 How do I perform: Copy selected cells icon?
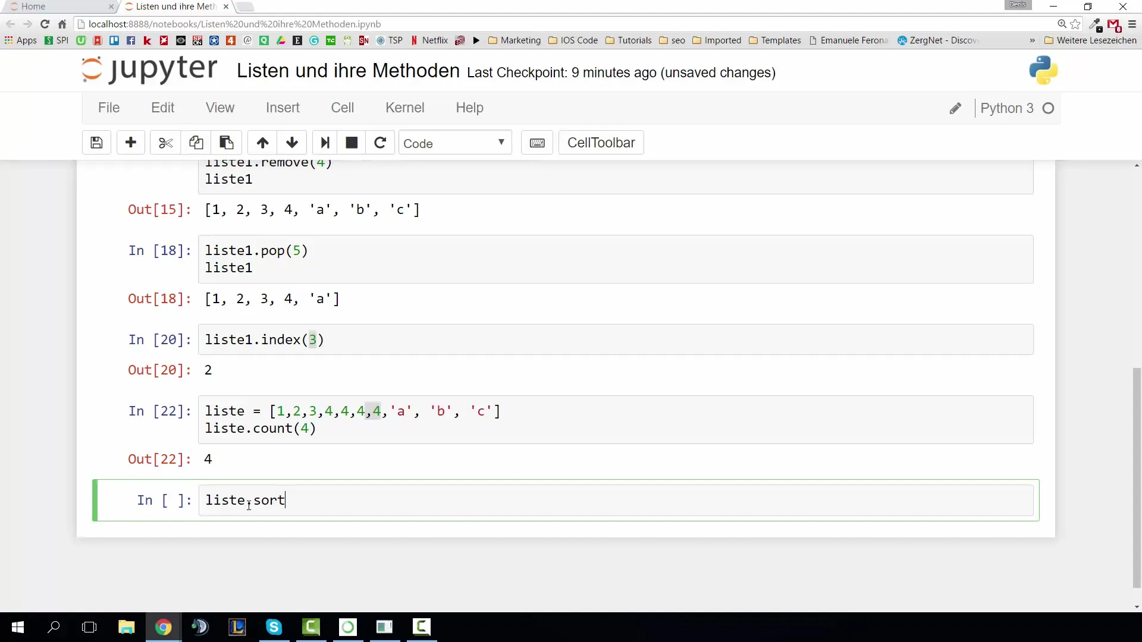click(196, 143)
